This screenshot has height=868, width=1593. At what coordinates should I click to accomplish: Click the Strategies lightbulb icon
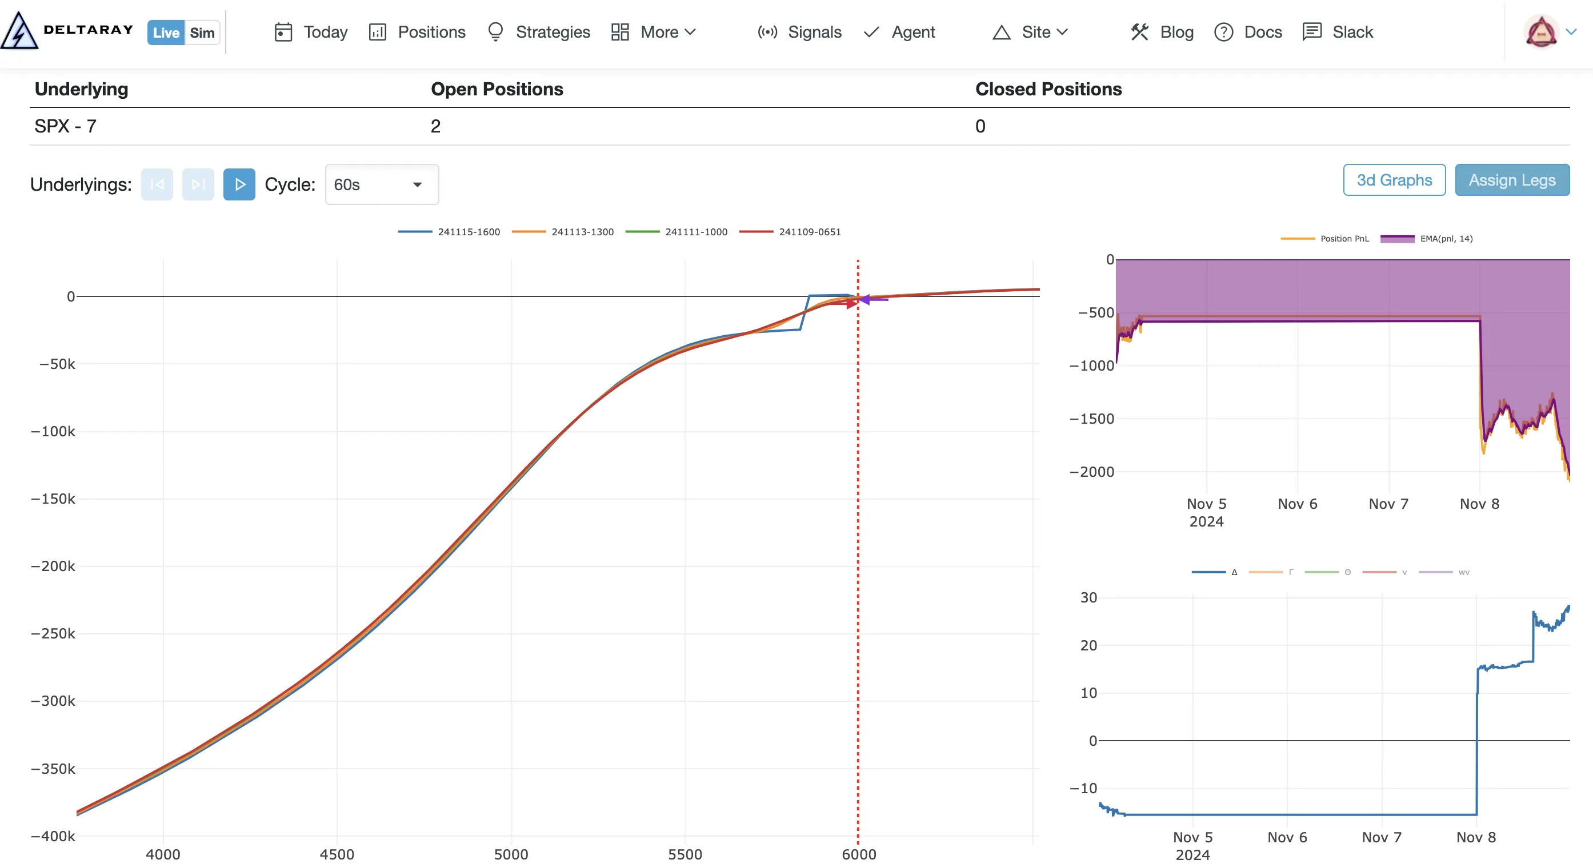point(495,32)
